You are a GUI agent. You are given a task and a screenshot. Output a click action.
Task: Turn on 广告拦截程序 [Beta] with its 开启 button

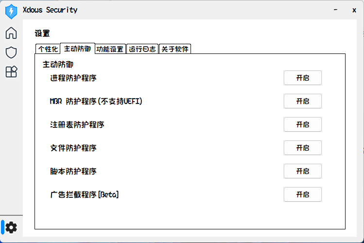(x=302, y=194)
